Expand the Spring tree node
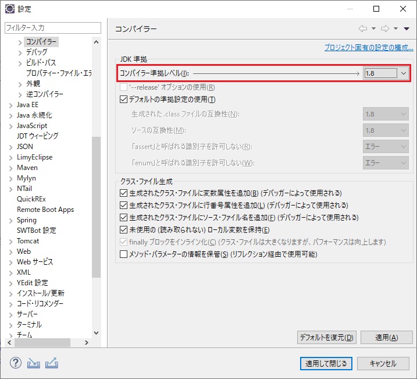 click(x=10, y=221)
